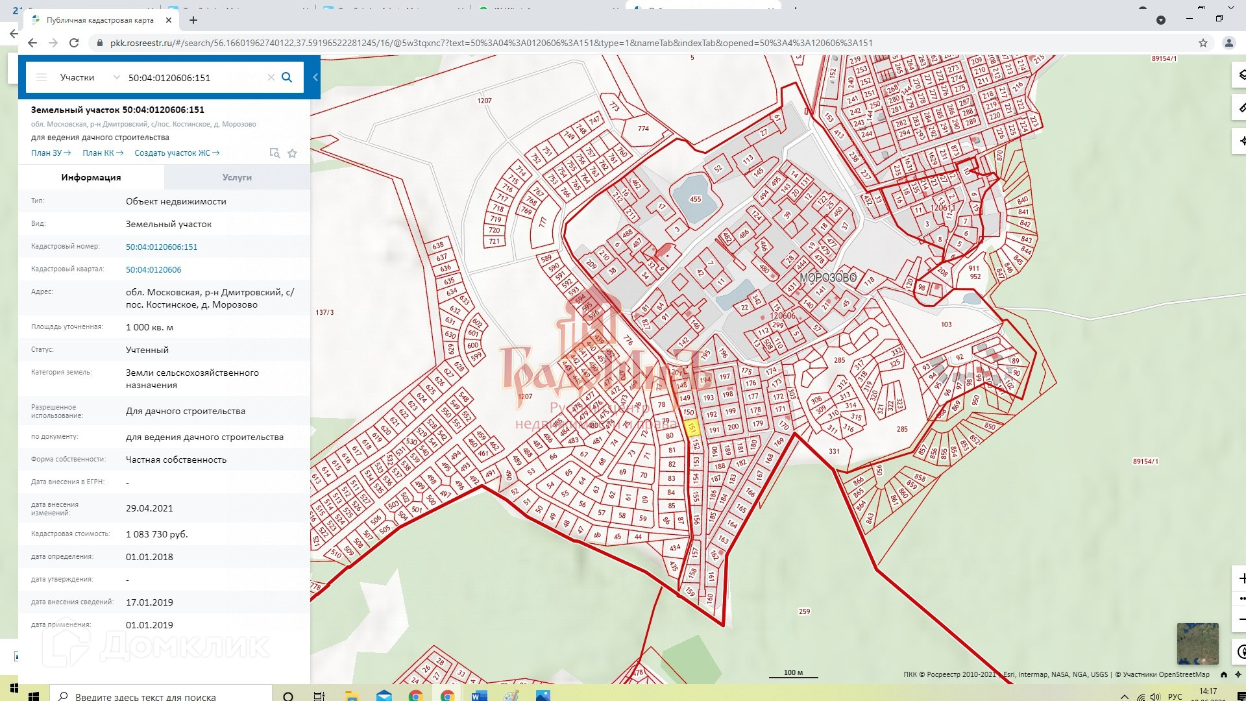The image size is (1246, 701).
Task: Open cadastral number link 50:04:0120606:151
Action: tap(162, 247)
